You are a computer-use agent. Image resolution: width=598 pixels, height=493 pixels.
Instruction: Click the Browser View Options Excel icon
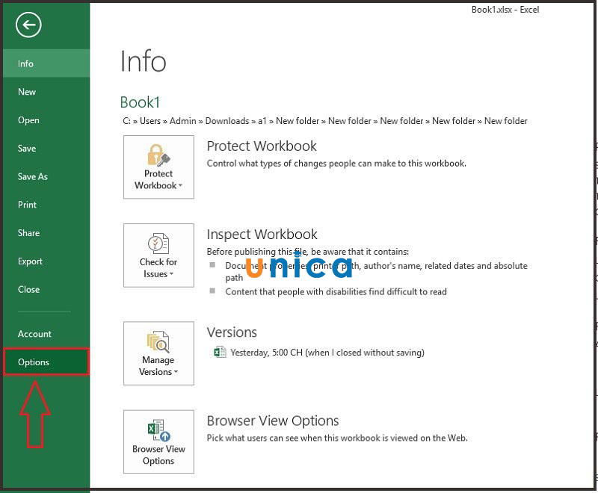click(x=158, y=430)
